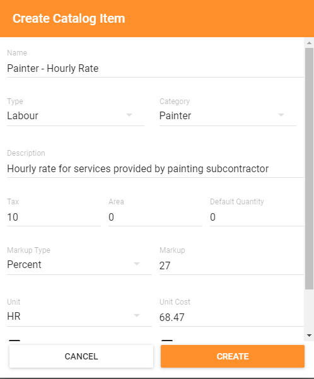Click the scrollbar down arrow
This screenshot has width=314, height=379.
pyautogui.click(x=309, y=335)
